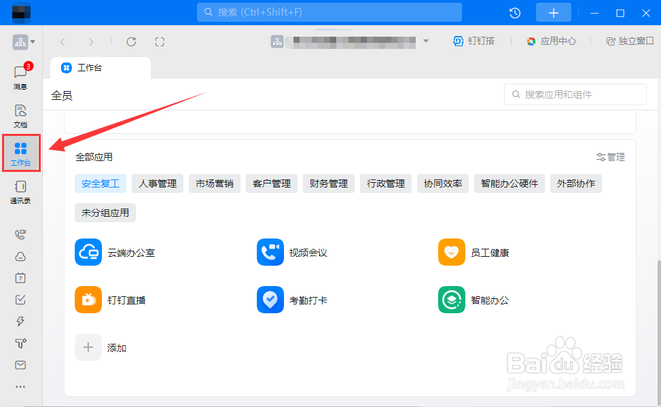Select the 智能办公硬件 category tab
The width and height of the screenshot is (661, 407).
coord(510,183)
